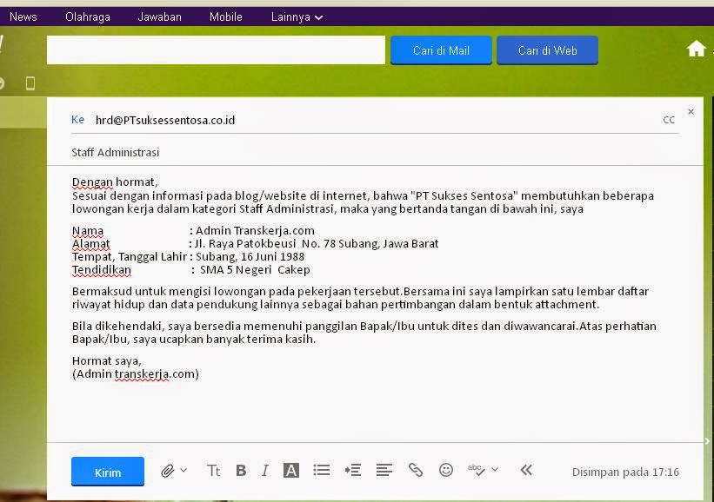
Task: Select the text alignment icon
Action: tap(384, 470)
